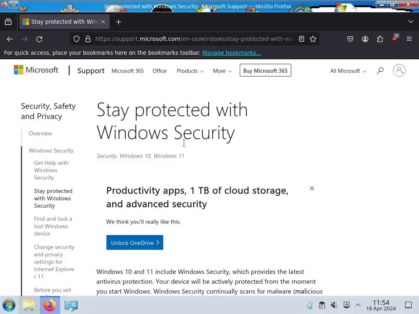Screen dimensions: 419x314
Task: Click the address bar URL field
Action: [x=194, y=39]
